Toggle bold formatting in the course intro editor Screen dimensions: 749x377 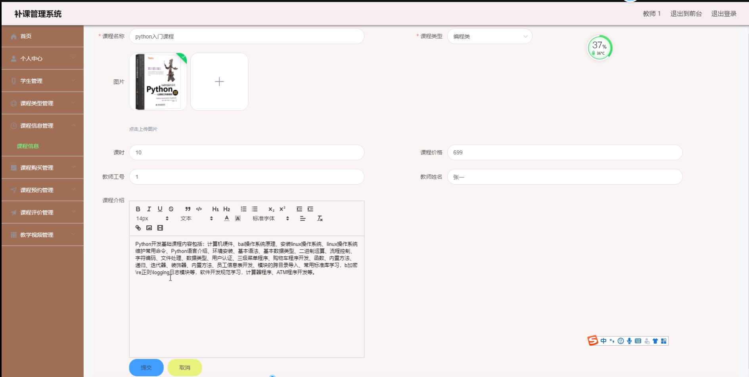pos(138,209)
